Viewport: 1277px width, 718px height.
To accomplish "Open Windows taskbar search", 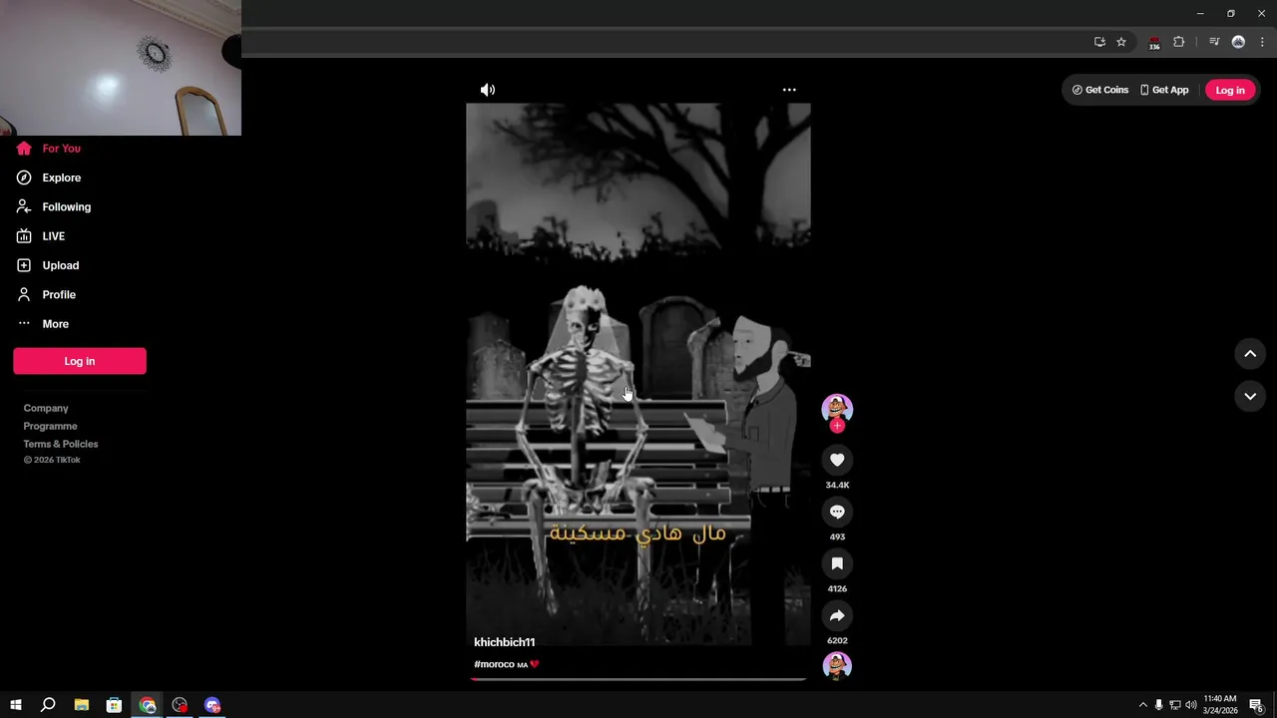I will (x=48, y=705).
